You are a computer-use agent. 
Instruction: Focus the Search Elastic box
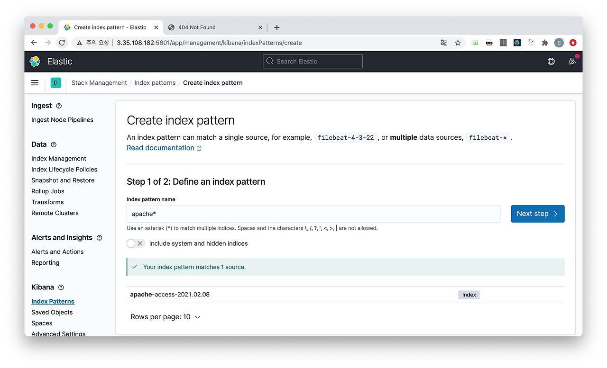tap(313, 62)
